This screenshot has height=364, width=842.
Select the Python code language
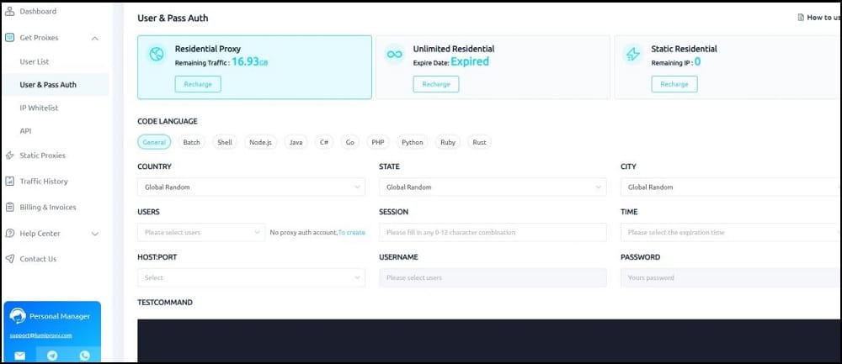click(412, 142)
